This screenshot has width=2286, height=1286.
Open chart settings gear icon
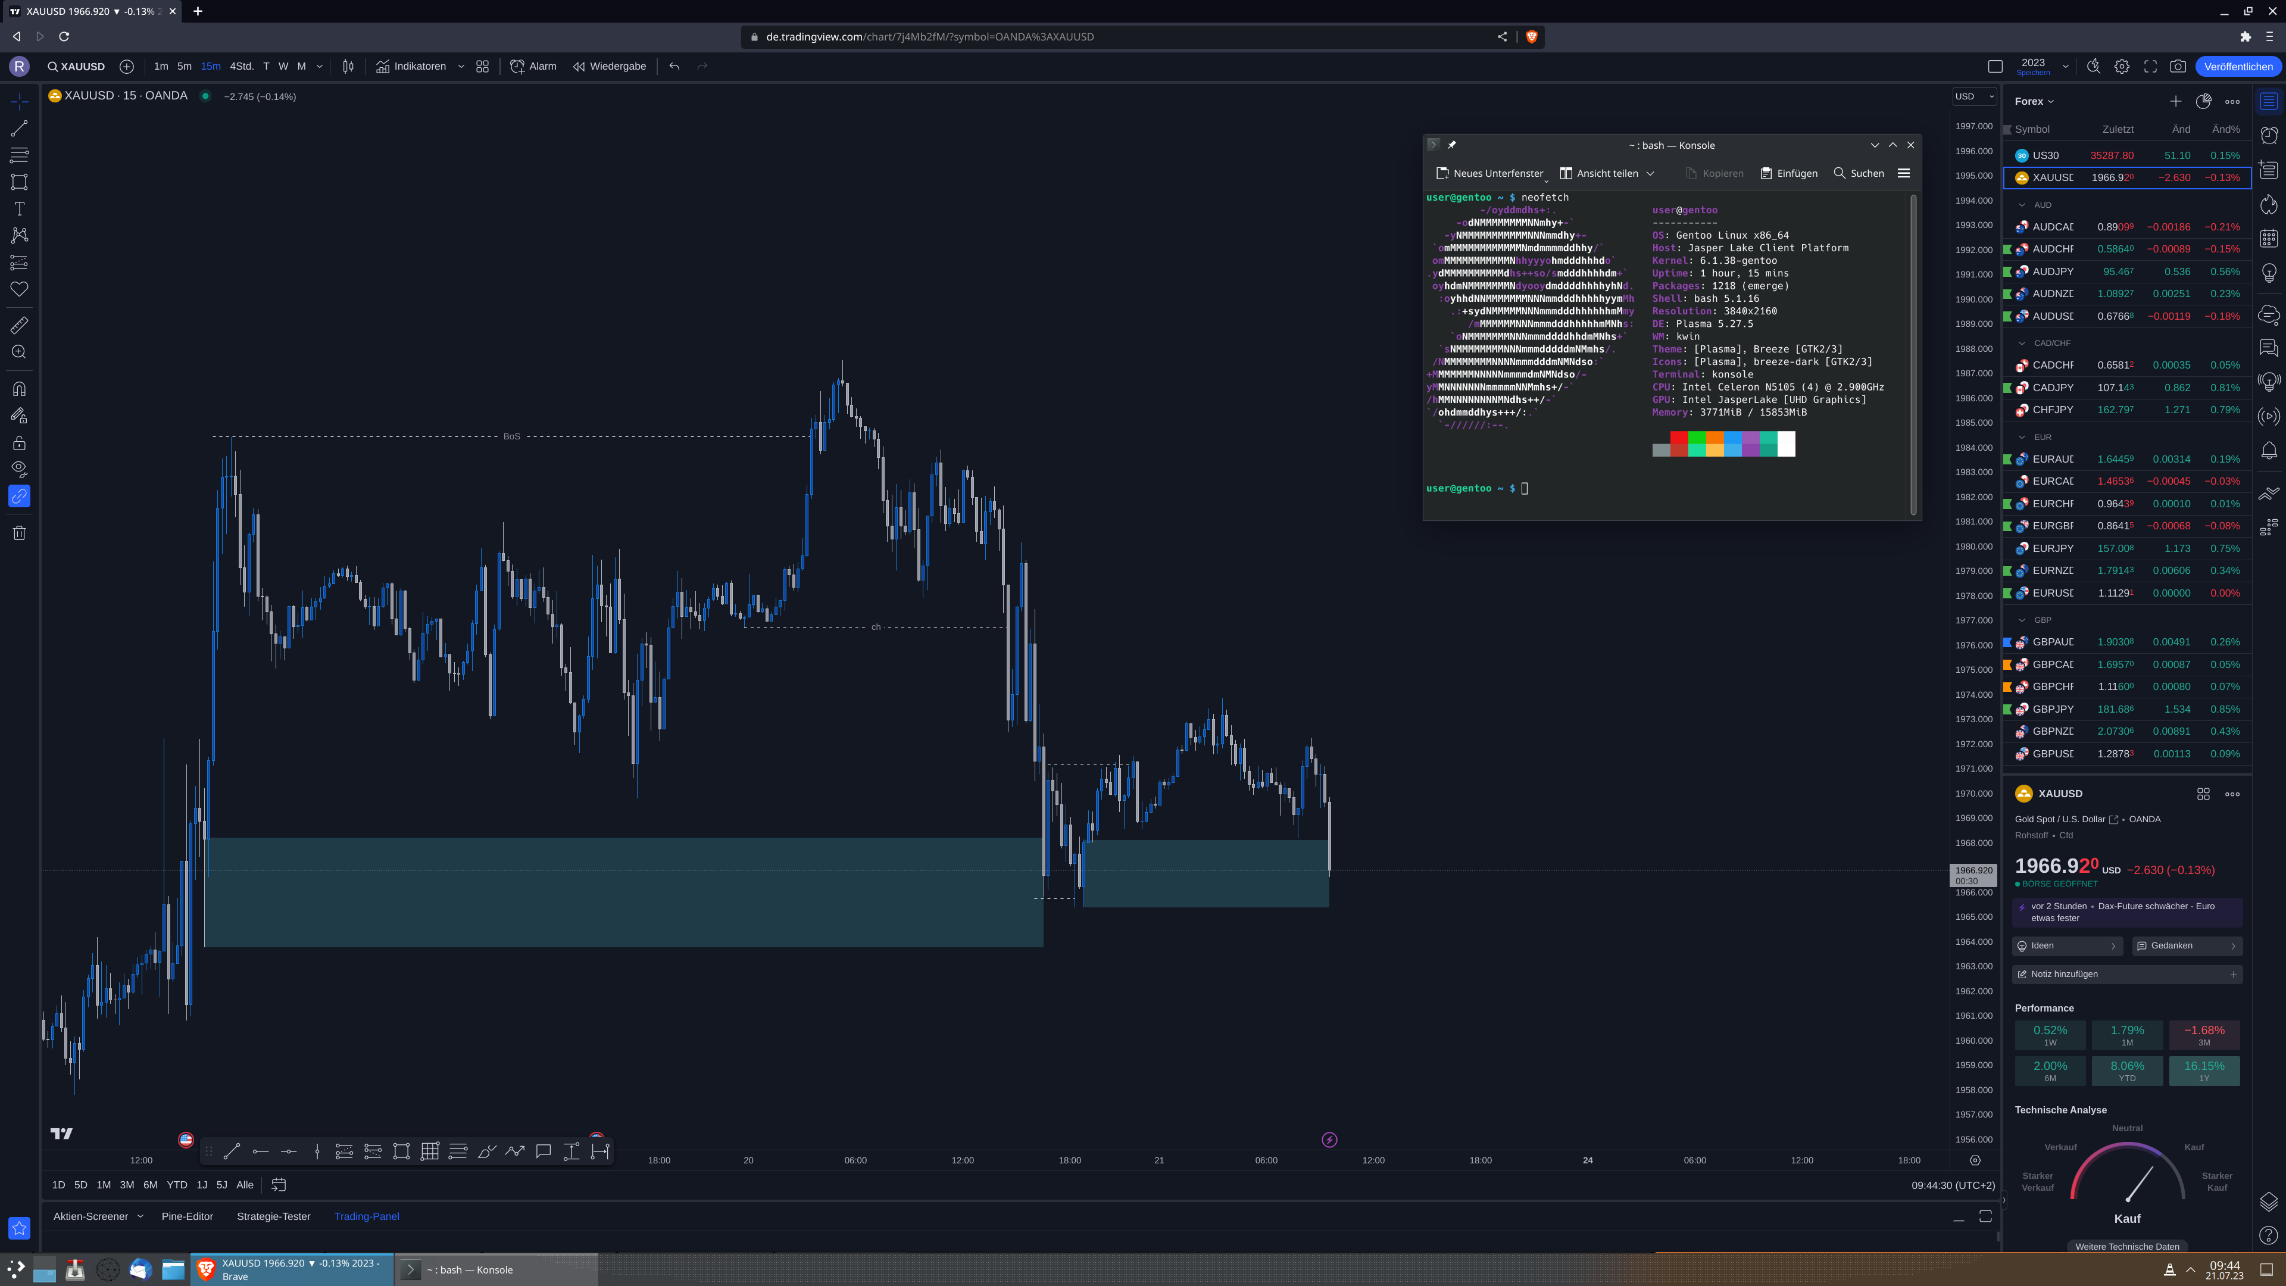click(2122, 67)
